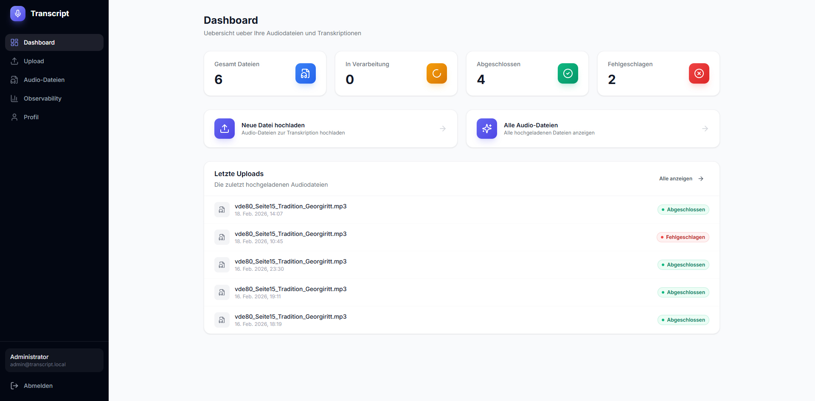Open the Observability section
Screen dimensions: 815x401
42,98
